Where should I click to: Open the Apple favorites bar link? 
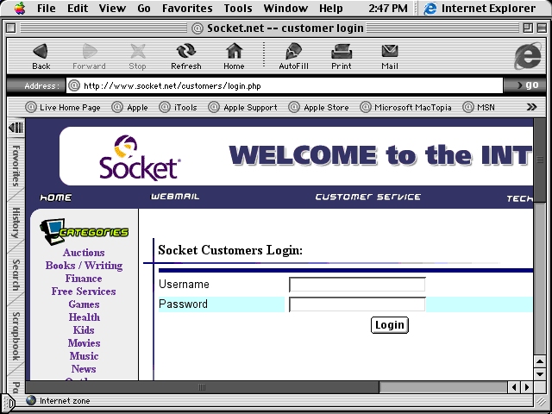130,107
